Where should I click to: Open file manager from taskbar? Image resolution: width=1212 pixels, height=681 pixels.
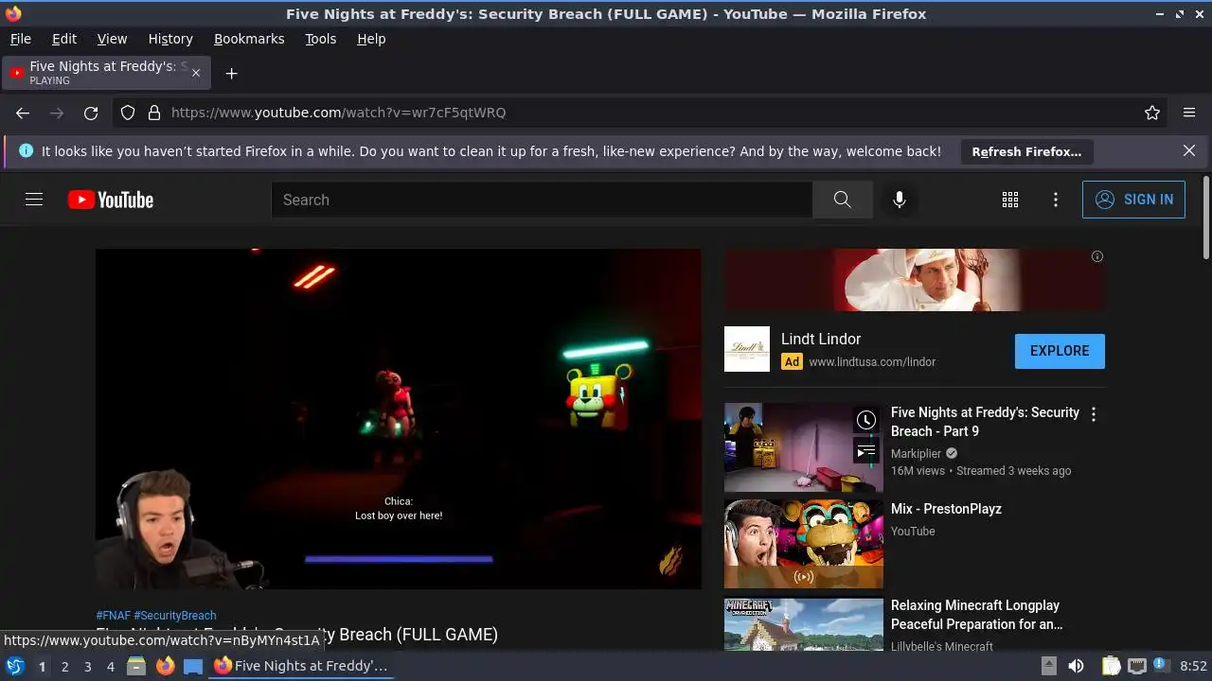pyautogui.click(x=136, y=666)
